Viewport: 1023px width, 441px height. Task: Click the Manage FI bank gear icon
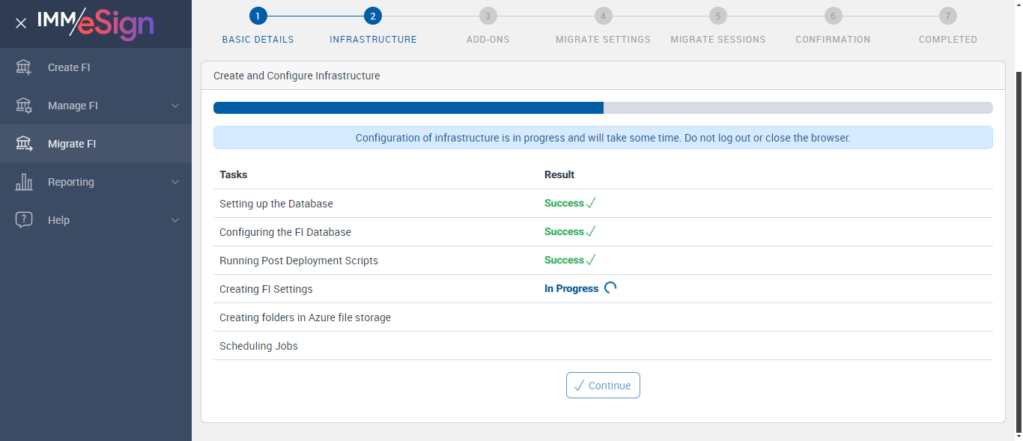[x=24, y=106]
